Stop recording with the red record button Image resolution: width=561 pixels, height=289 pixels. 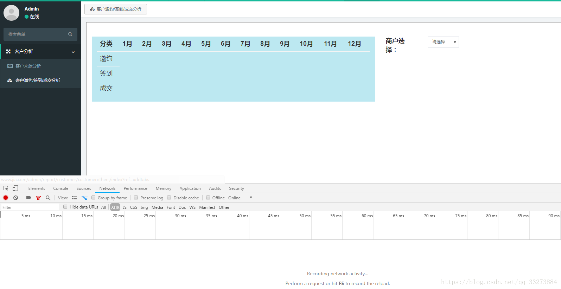6,198
